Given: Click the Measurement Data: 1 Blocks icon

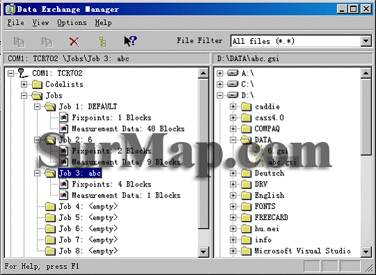Looking at the screenshot, I should click(64, 195).
